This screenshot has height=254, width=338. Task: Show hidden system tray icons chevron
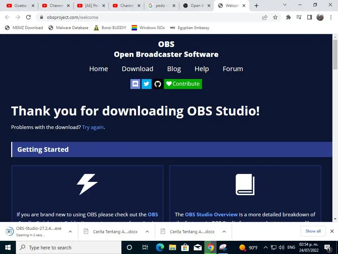266,247
